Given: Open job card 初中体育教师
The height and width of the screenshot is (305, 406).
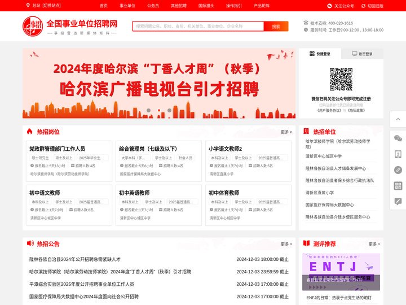Looking at the screenshot, I should 248,205.
